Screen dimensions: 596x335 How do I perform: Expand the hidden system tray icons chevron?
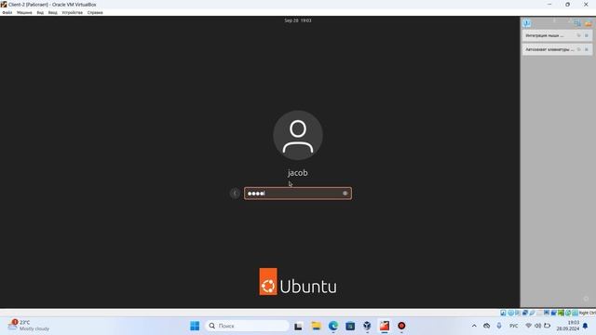(x=474, y=326)
